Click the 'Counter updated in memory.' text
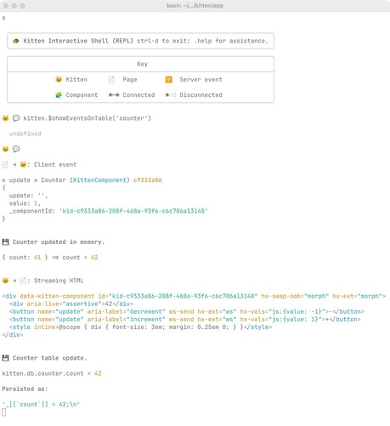This screenshot has height=426, width=390. click(59, 242)
